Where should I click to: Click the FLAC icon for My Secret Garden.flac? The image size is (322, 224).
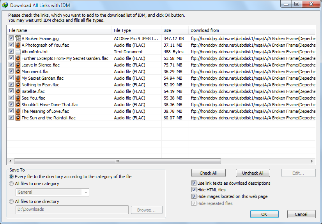coord(18,78)
